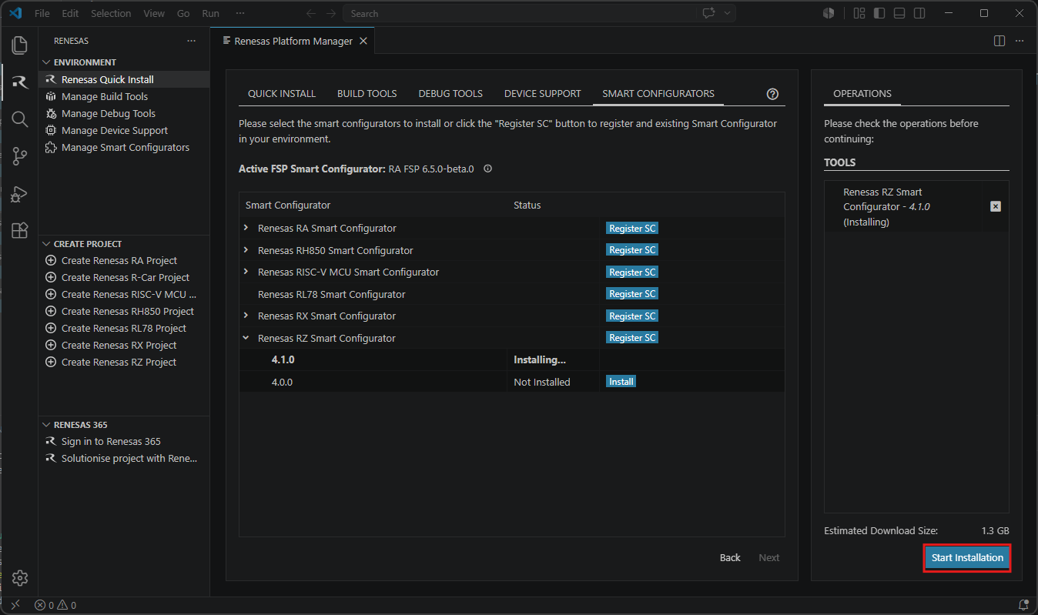Open the Explorer view in activity bar
Viewport: 1038px width, 615px height.
[x=20, y=45]
